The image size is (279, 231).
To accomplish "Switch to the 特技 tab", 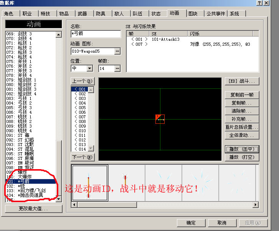I will 46,14.
